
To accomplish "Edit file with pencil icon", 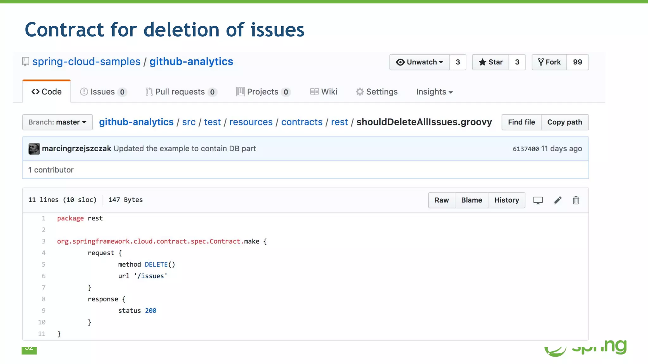I will pyautogui.click(x=558, y=200).
